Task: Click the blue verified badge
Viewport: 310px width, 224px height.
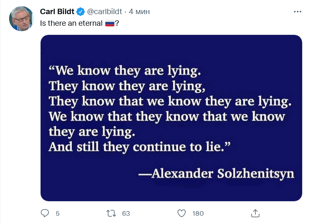Action: 80,12
